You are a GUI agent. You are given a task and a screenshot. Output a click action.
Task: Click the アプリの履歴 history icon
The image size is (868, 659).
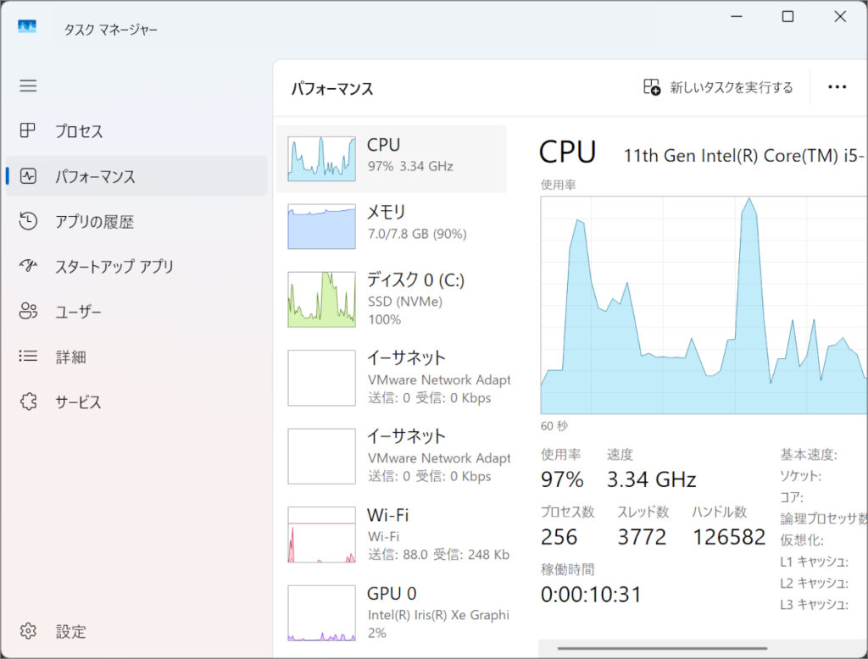click(30, 221)
